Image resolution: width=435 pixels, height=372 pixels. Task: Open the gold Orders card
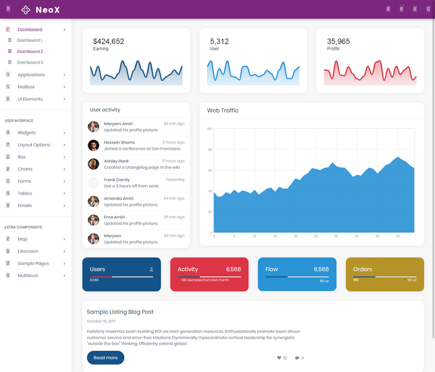(x=385, y=274)
